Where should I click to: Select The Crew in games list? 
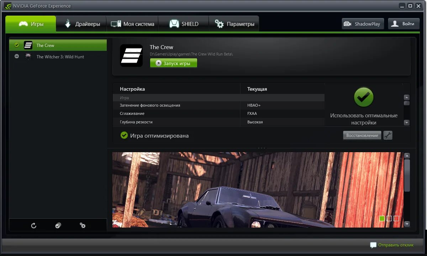[58, 45]
